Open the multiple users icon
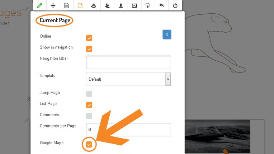The height and width of the screenshot is (154, 274). pyautogui.click(x=107, y=5)
